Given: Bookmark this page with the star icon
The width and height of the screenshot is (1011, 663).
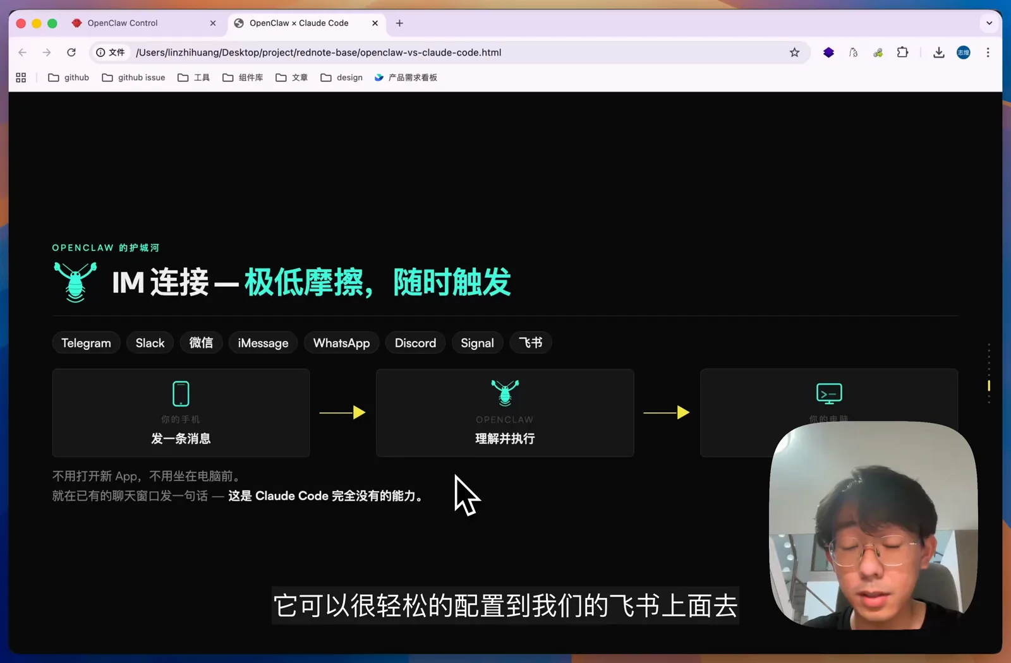Looking at the screenshot, I should pos(794,52).
